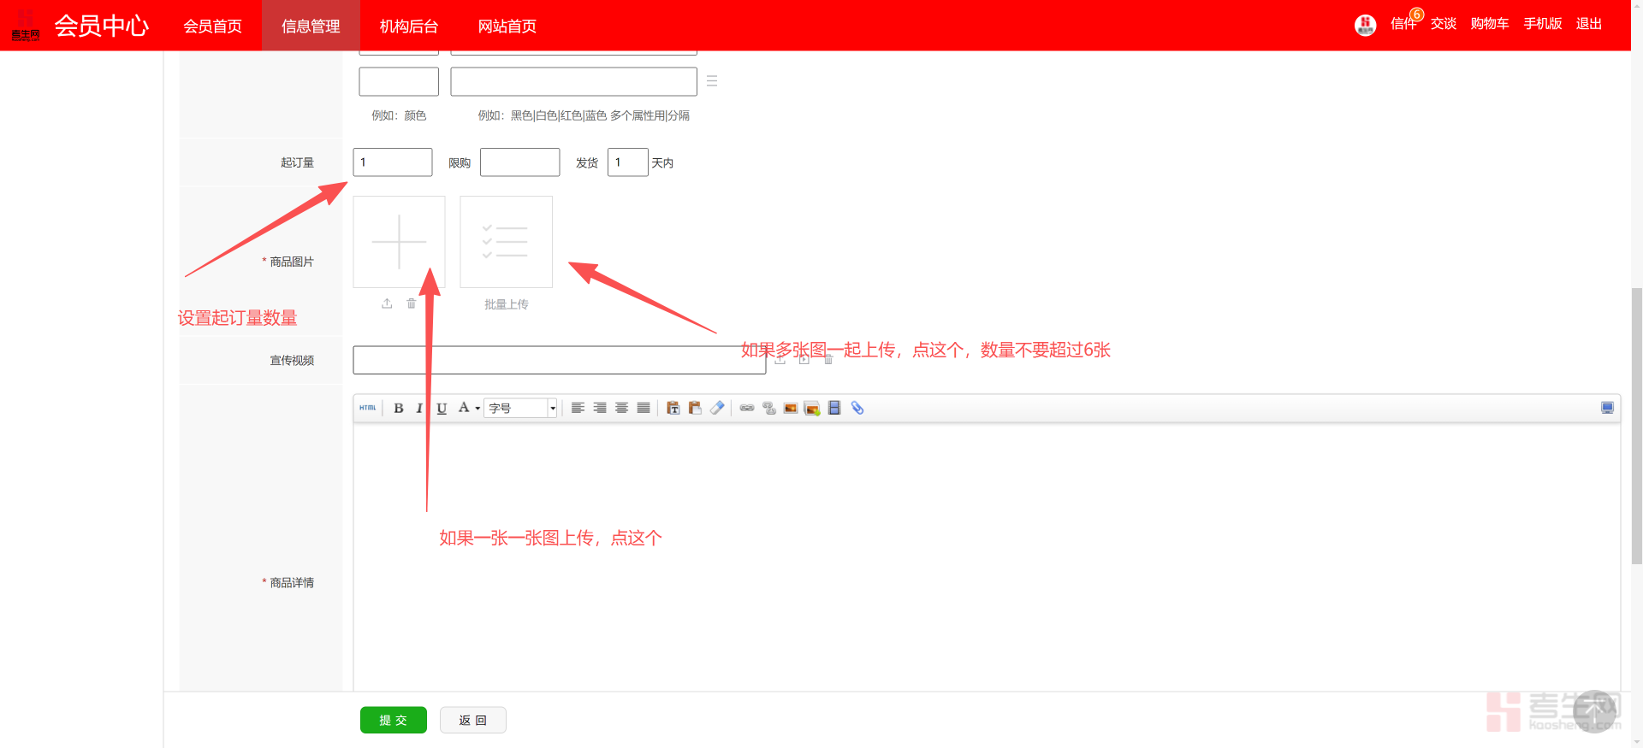Insert a hyperlink using the link icon
Viewport: 1643px width, 748px height.
(x=747, y=409)
